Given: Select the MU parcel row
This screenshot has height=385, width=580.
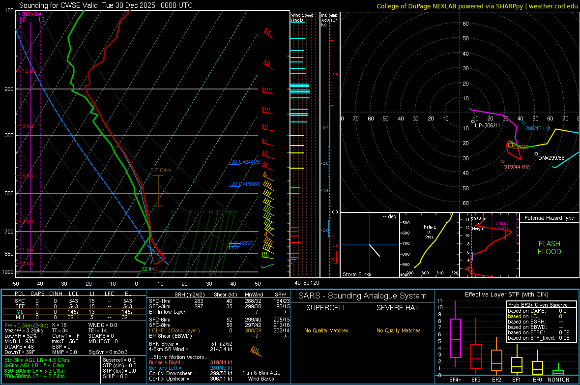Looking at the screenshot, I should 74,317.
